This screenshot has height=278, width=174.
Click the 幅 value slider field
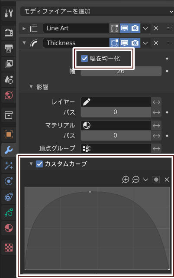[x=121, y=71]
